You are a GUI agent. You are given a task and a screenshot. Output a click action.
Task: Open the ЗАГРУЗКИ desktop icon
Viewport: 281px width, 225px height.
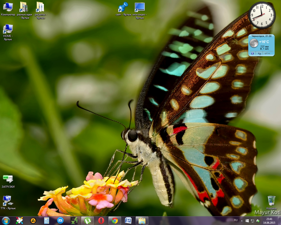click(x=8, y=181)
